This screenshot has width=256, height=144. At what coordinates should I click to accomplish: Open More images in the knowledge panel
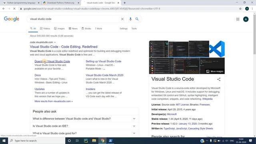click(215, 71)
